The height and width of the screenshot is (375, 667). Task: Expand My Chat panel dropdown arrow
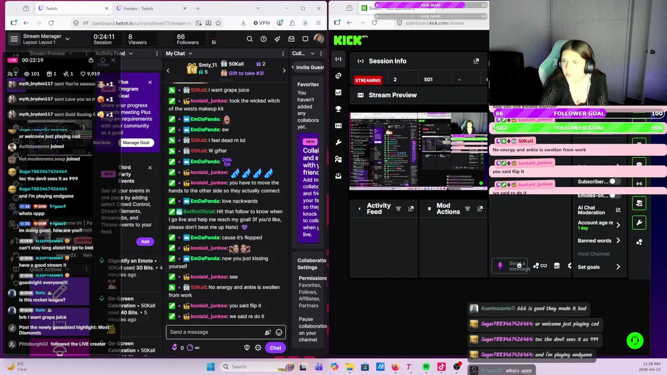tap(190, 53)
